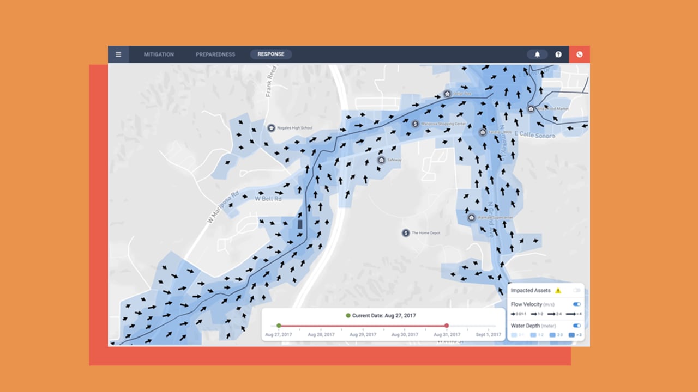This screenshot has height=392, width=698.
Task: Open the help icon
Action: pyautogui.click(x=558, y=54)
